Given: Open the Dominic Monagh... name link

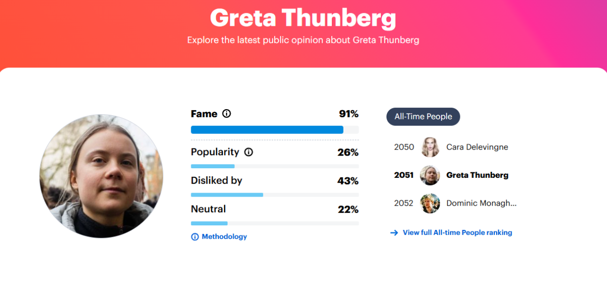Looking at the screenshot, I should (482, 203).
